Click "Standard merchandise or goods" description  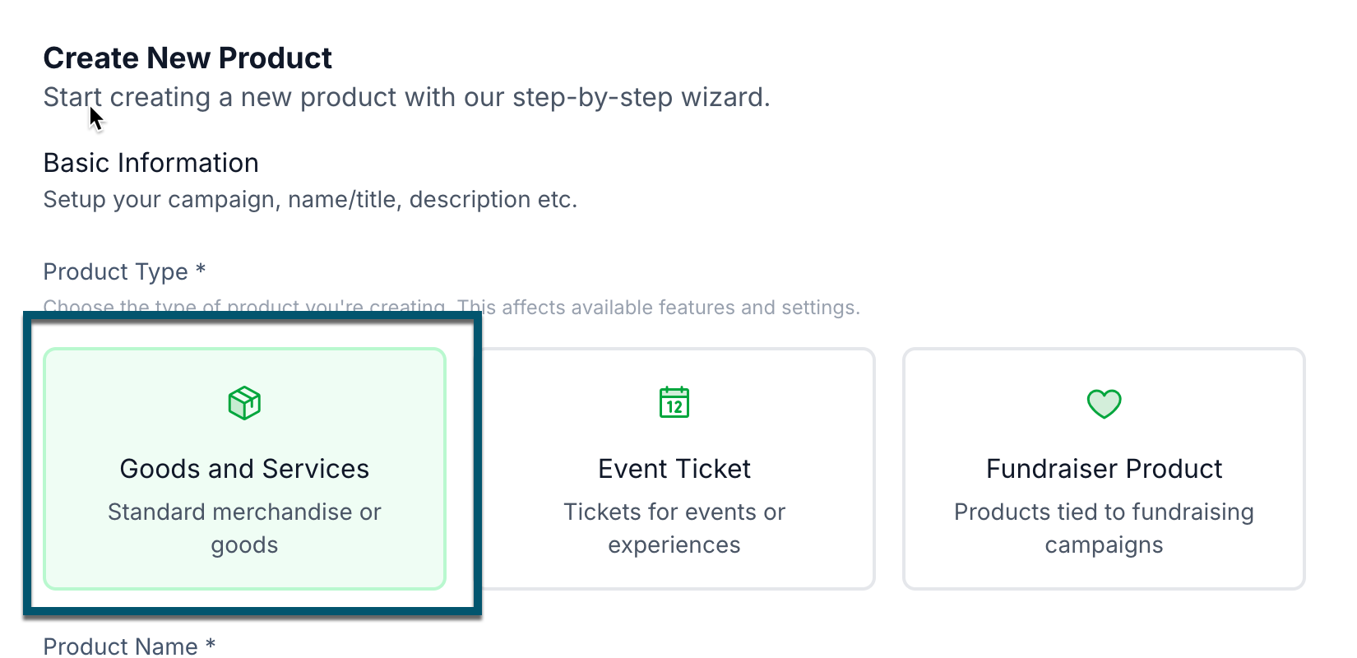244,528
